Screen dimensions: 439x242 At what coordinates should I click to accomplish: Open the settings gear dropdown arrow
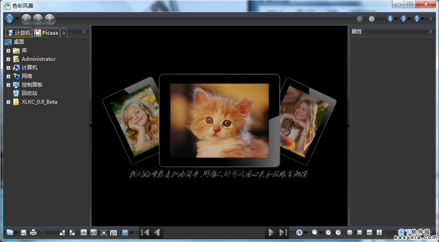click(306, 233)
